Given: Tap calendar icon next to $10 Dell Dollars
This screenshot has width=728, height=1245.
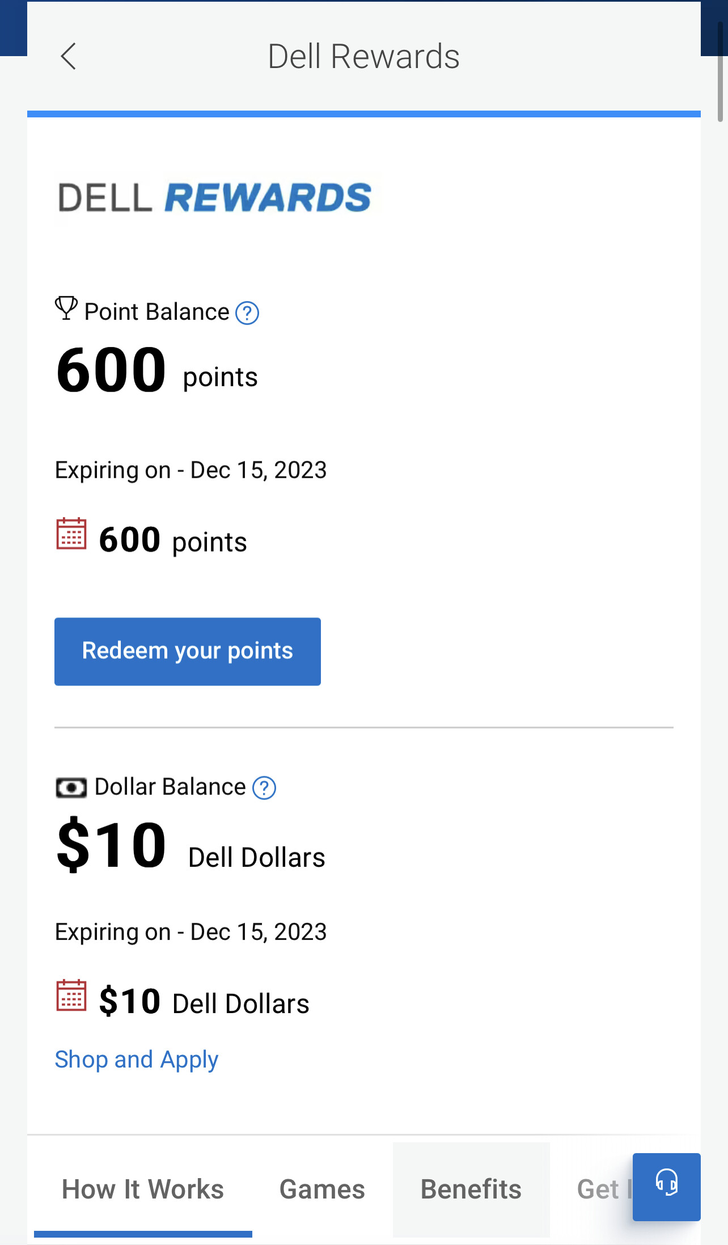Looking at the screenshot, I should click(x=71, y=996).
